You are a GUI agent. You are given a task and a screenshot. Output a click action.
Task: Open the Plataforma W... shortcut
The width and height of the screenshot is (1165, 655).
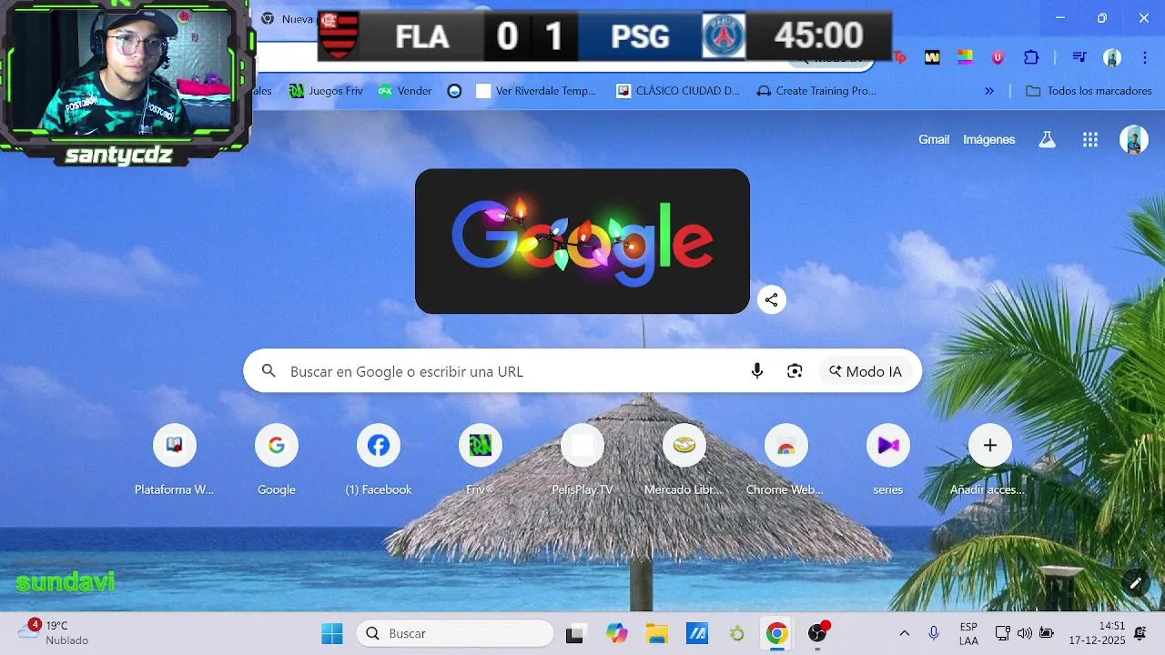[x=174, y=460]
